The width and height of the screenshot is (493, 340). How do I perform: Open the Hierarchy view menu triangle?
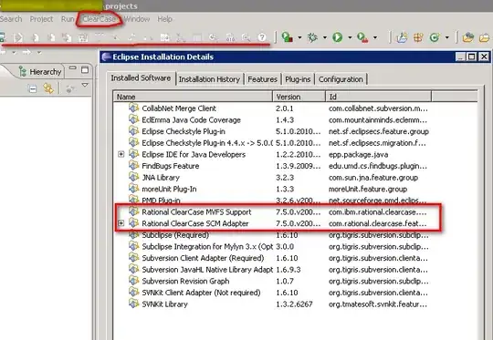85,85
